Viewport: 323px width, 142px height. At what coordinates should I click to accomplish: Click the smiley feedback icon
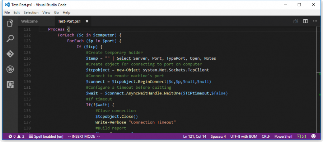point(313,136)
